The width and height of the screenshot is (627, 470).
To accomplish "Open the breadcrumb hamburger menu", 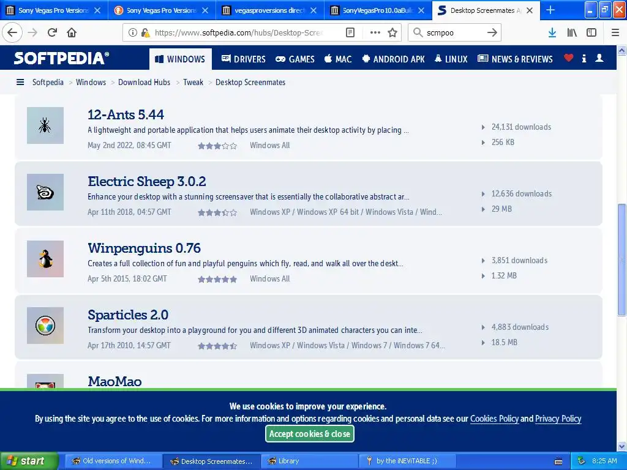I will pos(20,83).
